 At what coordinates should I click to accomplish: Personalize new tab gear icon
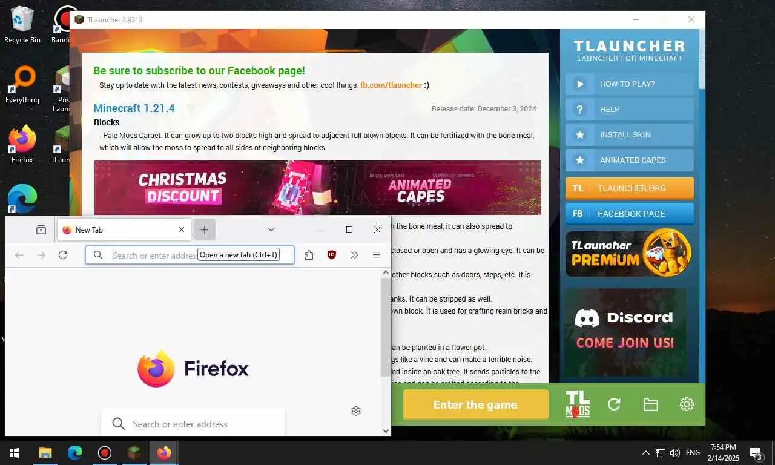356,411
